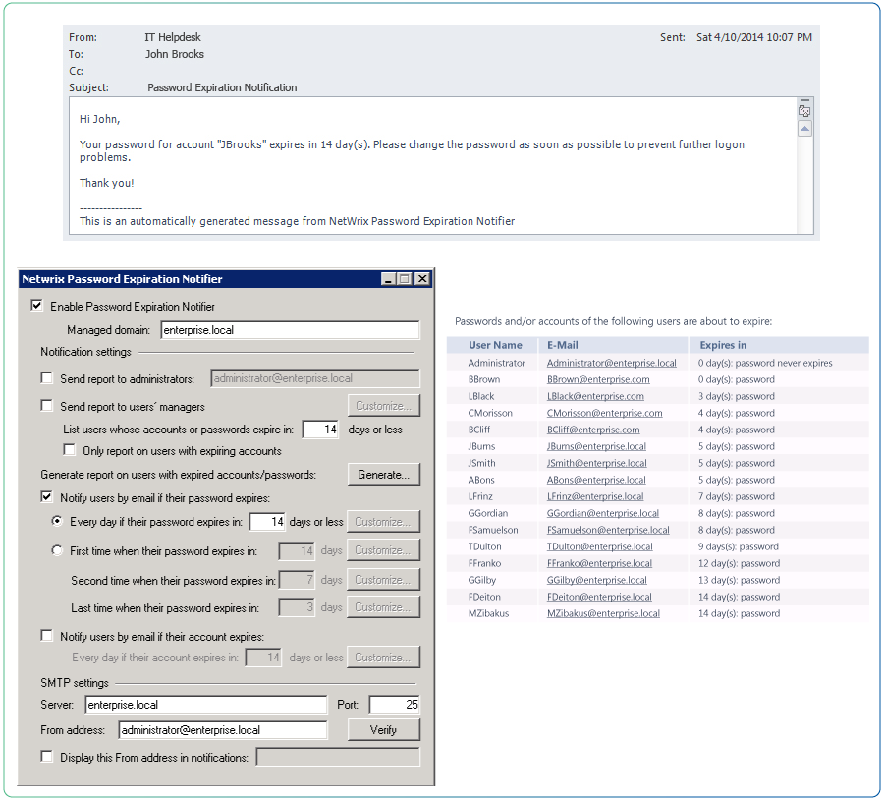Maximize the Netwrix Password Expiration Notifier window
Viewport: 884px width, 802px height.
click(x=404, y=279)
